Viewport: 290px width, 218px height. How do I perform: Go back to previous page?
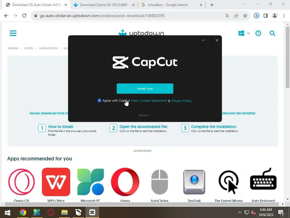pyautogui.click(x=6, y=16)
